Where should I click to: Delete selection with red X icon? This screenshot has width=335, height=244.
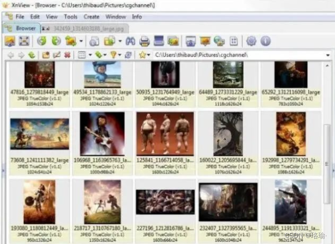[67, 55]
